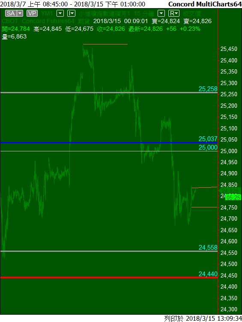Click the date range title at top

pos(73,4)
